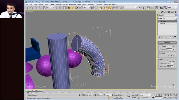The width and height of the screenshot is (179, 100).
Task: Toggle the Auto Key button
Action: pyautogui.click(x=134, y=95)
